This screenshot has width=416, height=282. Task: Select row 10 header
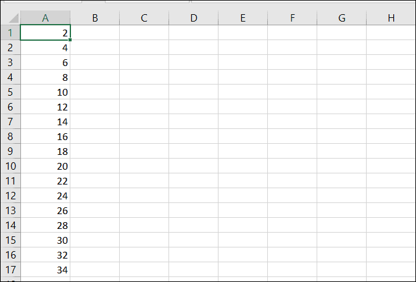(x=10, y=166)
